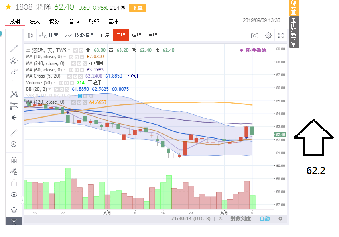Collapse the indicator legend for 潤隆
The height and width of the screenshot is (237, 339).
(x=28, y=50)
